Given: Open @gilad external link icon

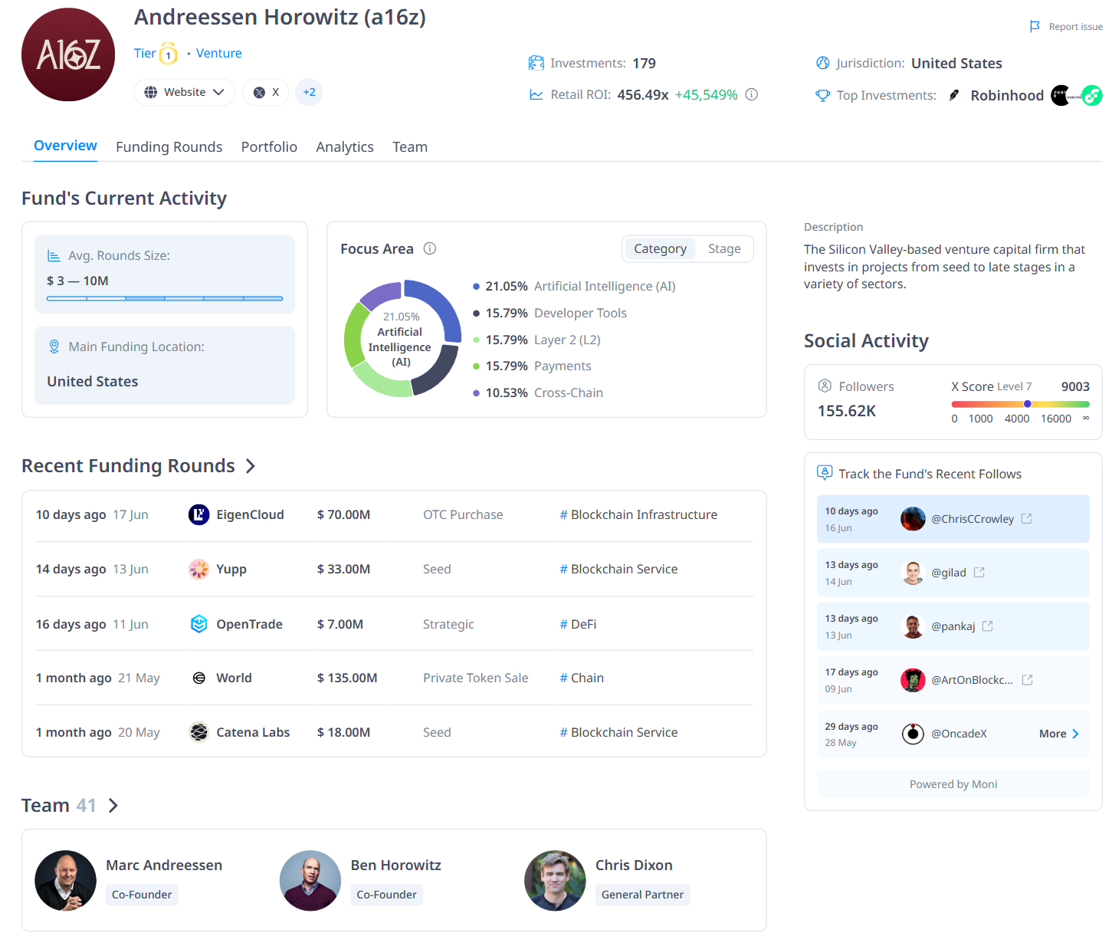Looking at the screenshot, I should (x=979, y=573).
